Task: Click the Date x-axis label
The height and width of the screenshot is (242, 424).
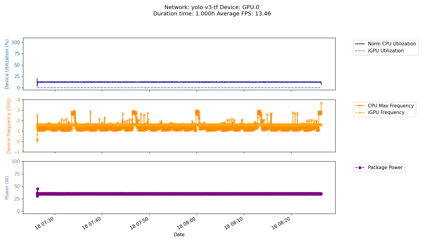Action: pos(179,235)
